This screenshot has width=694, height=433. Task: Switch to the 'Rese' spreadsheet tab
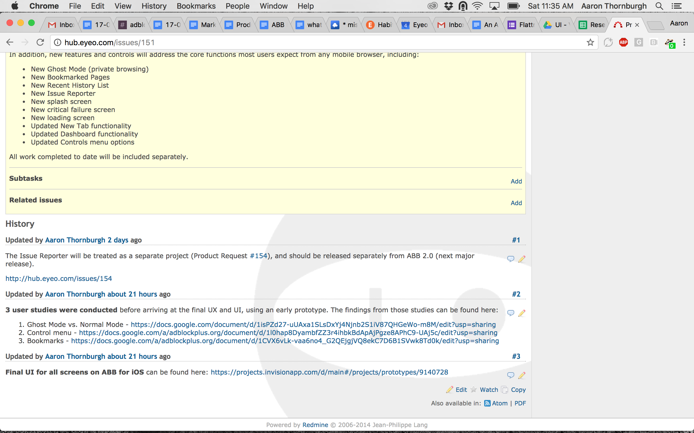[592, 25]
